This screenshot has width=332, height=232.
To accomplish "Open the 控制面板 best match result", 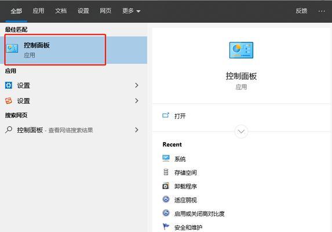I will point(74,50).
